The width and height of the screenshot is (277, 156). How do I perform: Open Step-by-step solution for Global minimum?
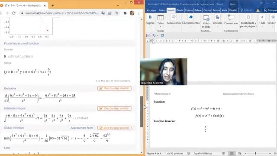click(114, 128)
